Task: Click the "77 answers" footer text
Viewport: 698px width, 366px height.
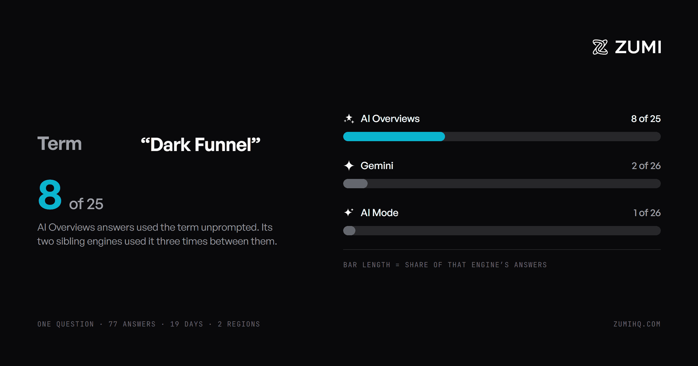Action: tap(132, 324)
